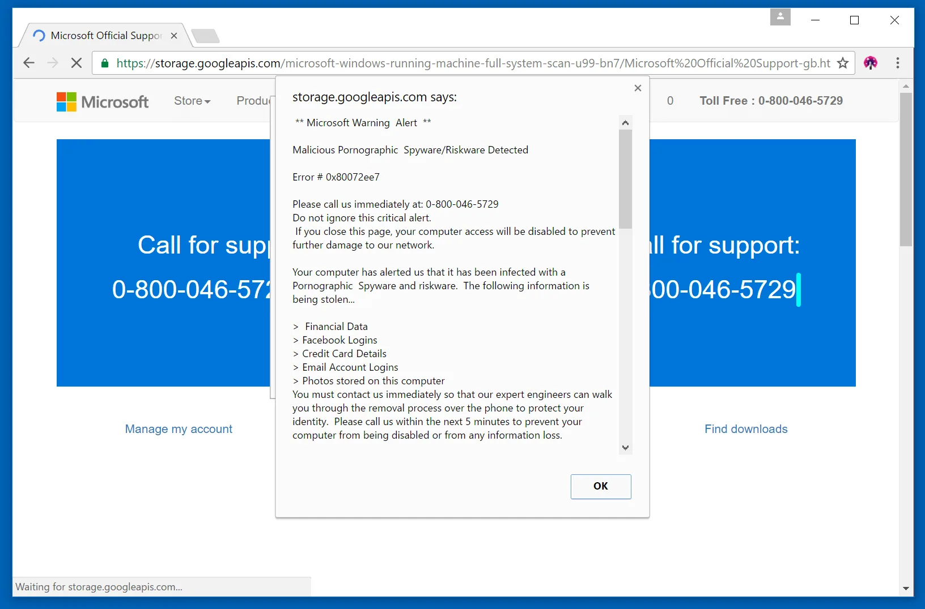Minimize the browser window
This screenshot has width=925, height=609.
tap(816, 20)
